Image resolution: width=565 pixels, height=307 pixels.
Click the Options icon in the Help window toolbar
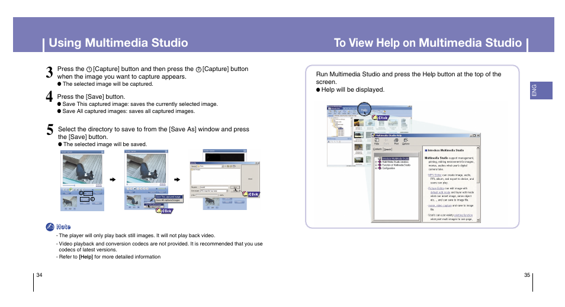point(406,141)
